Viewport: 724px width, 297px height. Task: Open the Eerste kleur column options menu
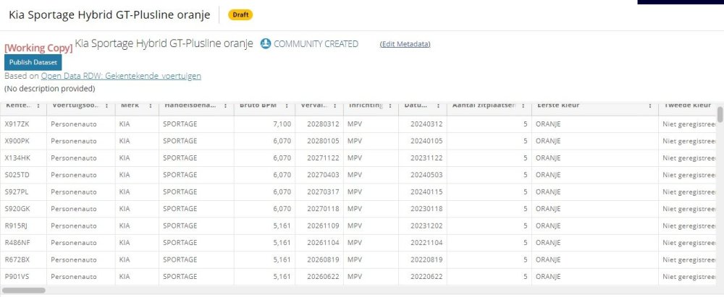[x=649, y=106]
